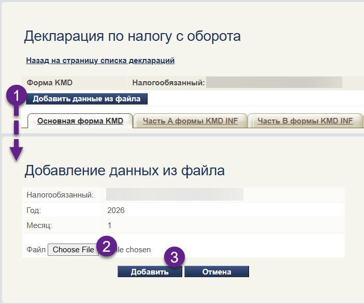Click the redacted taxpayer name beside Форма KMD

[274, 82]
